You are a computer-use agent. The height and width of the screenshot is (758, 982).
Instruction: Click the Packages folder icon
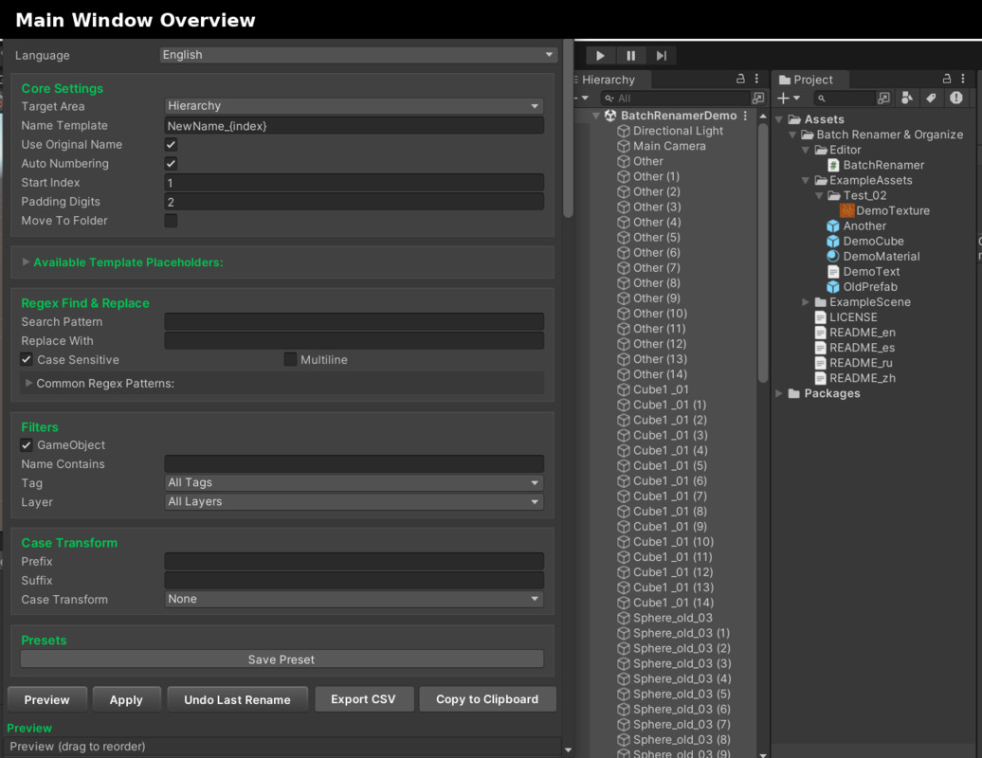click(x=794, y=394)
